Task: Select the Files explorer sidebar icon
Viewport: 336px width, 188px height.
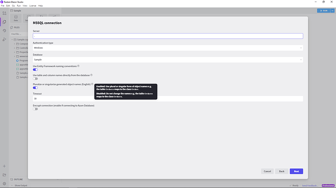Action: [x=4, y=22]
